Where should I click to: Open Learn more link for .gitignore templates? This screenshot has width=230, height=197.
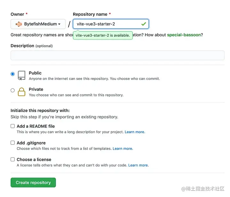tap(122, 149)
